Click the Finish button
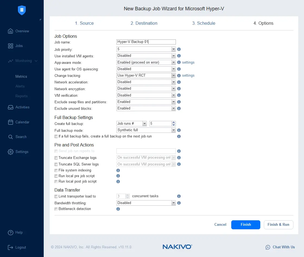 coord(246,225)
